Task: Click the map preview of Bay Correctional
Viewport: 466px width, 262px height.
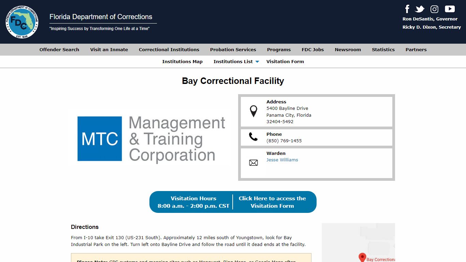Action: click(358, 243)
